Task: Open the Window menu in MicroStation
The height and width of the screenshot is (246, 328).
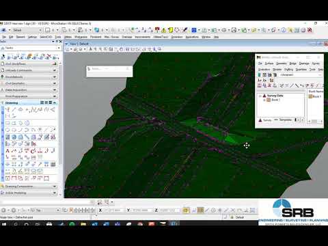Action: tap(206, 37)
